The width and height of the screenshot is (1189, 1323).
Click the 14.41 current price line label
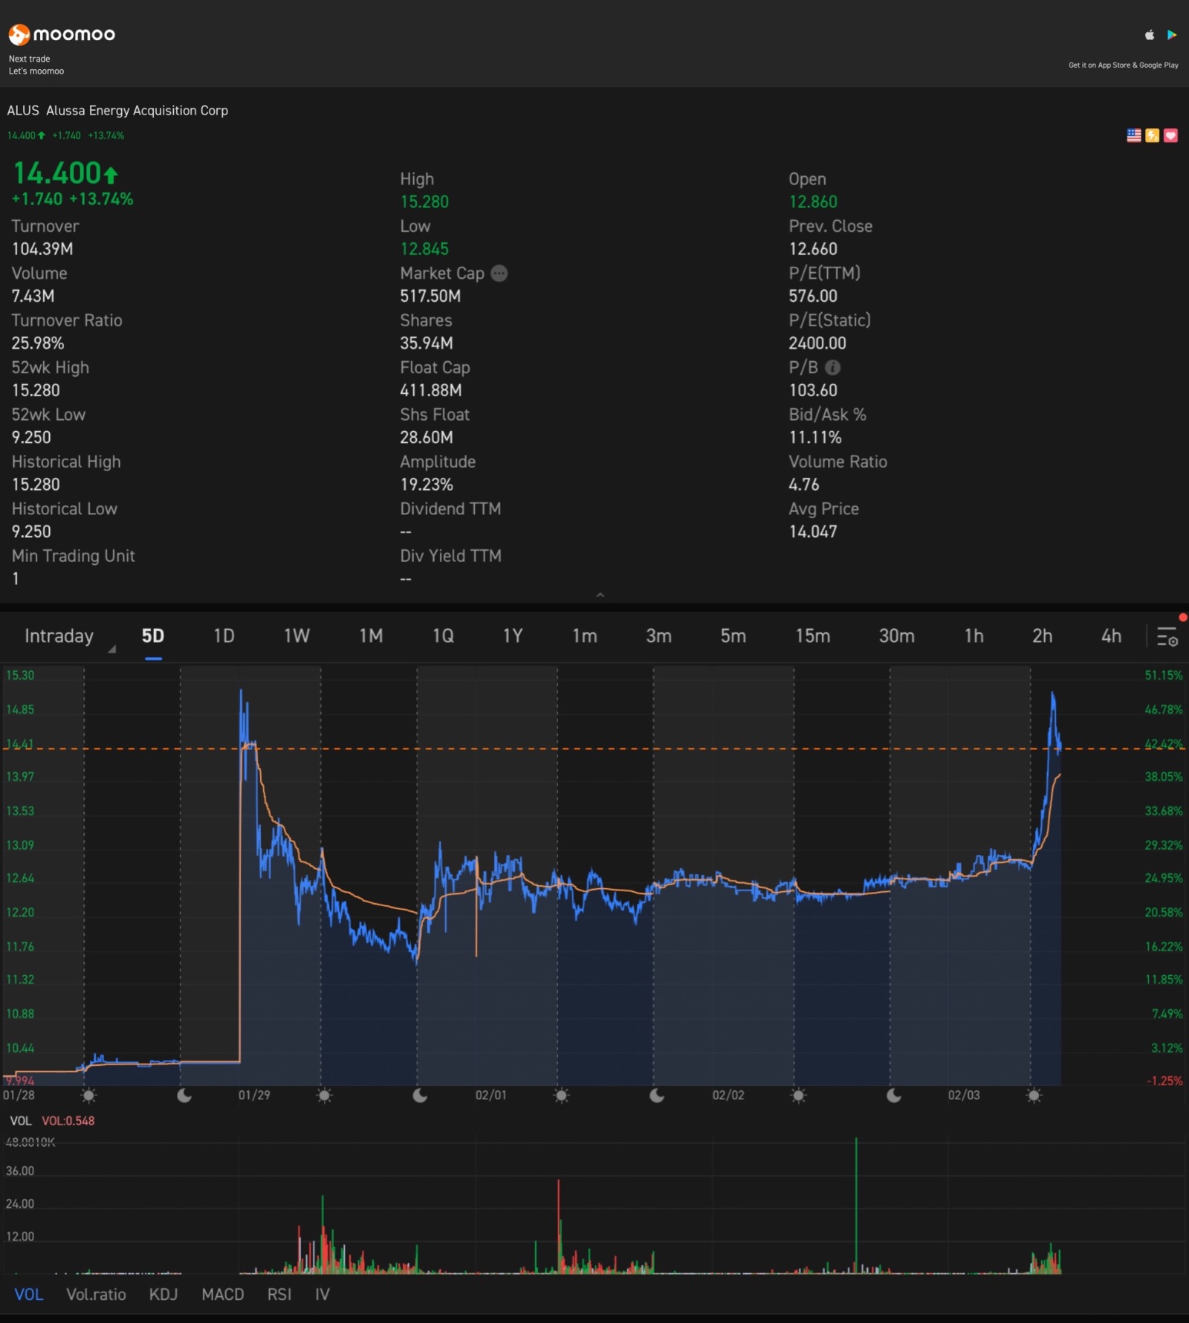pyautogui.click(x=19, y=744)
